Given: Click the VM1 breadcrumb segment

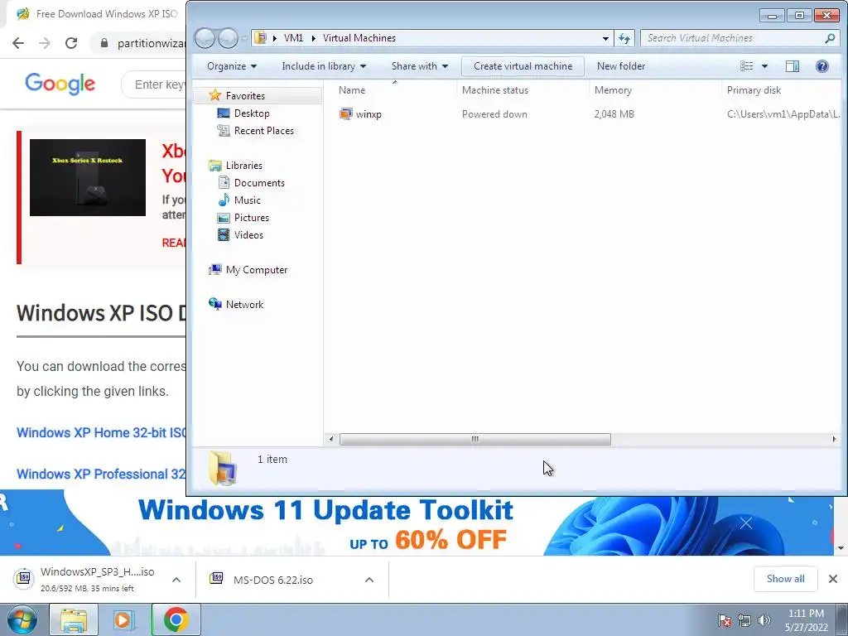Looking at the screenshot, I should coord(293,38).
